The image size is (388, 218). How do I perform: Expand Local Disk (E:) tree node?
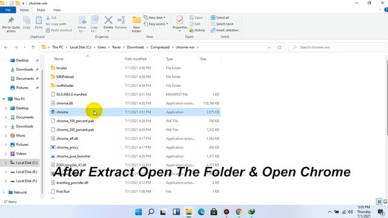[5, 172]
